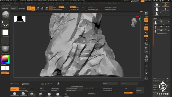Open the Texture Off picker
This screenshot has height=97, width=172.
[x=5, y=41]
